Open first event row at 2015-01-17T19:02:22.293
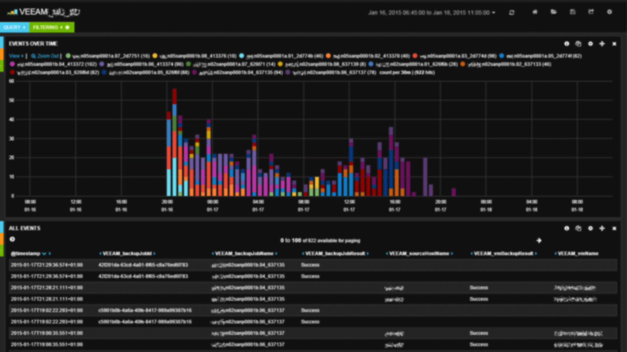627x352 pixels. 313,310
